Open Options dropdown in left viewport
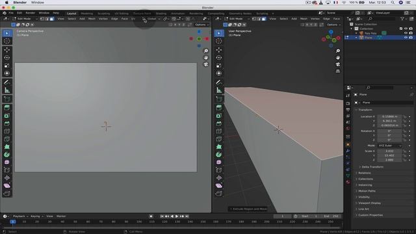This screenshot has height=234, width=416. click(x=201, y=25)
